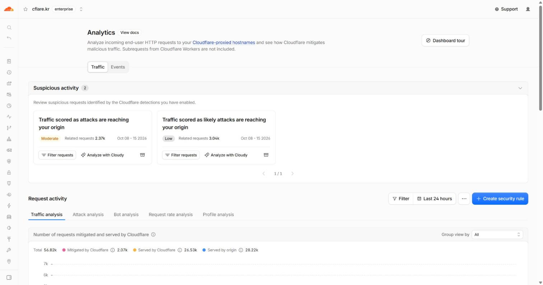The height and width of the screenshot is (285, 543).
Task: Open the Rules funnel sidebar icon
Action: tap(9, 239)
